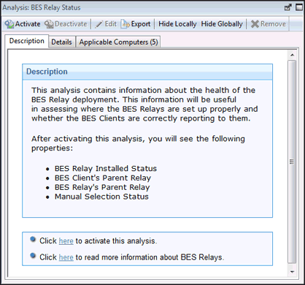The width and height of the screenshot is (305, 285).
Task: Click the Edit pencil icon
Action: [x=99, y=24]
